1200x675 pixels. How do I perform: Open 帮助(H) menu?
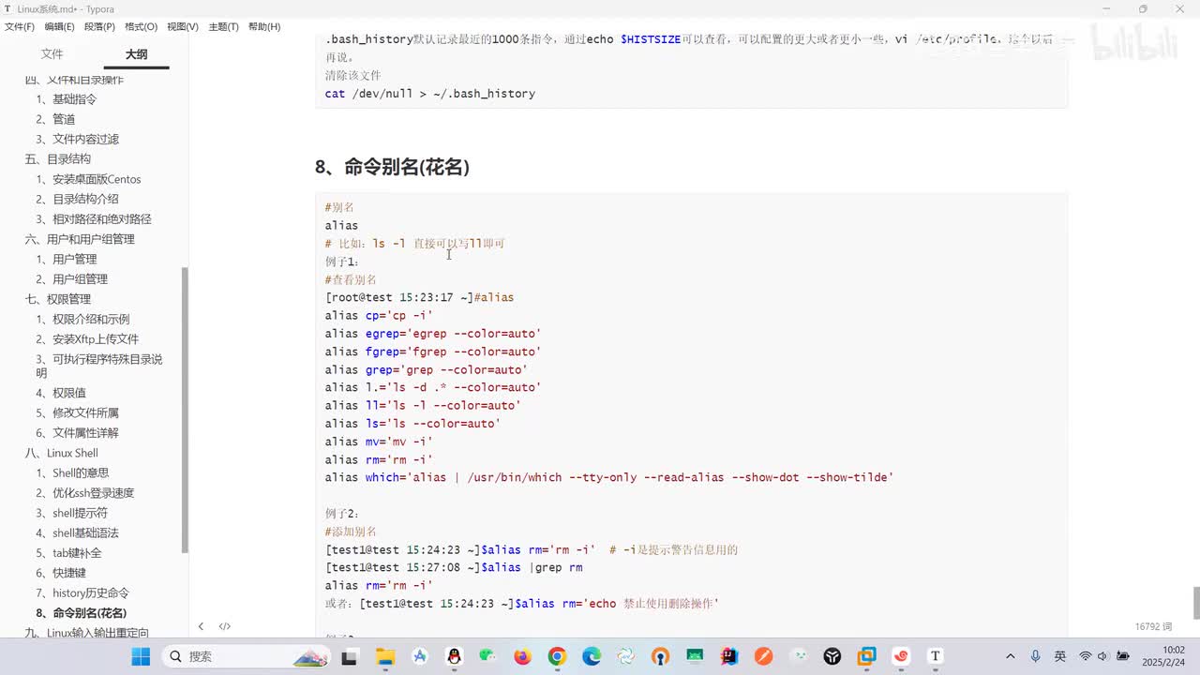[264, 26]
